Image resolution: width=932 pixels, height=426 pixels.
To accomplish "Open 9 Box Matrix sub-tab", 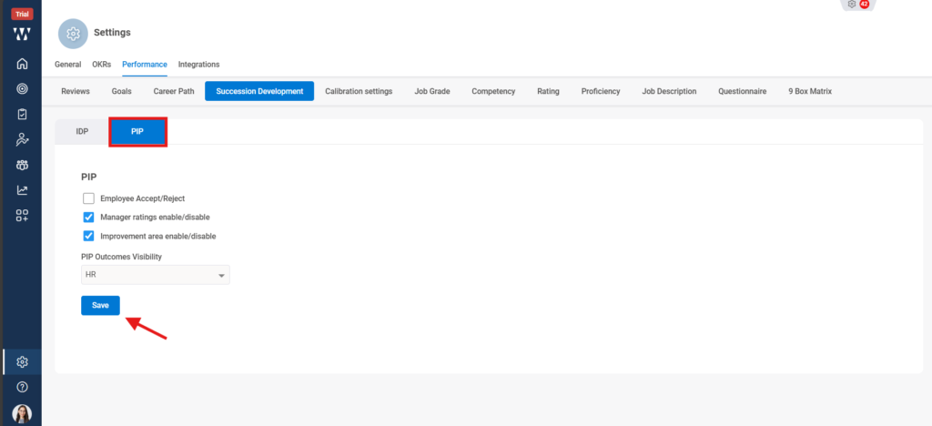I will point(809,92).
